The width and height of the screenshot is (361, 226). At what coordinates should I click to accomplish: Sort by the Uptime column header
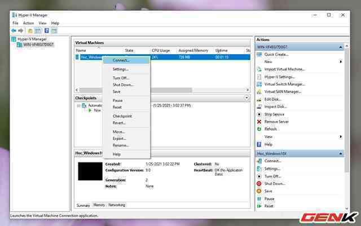(222, 50)
